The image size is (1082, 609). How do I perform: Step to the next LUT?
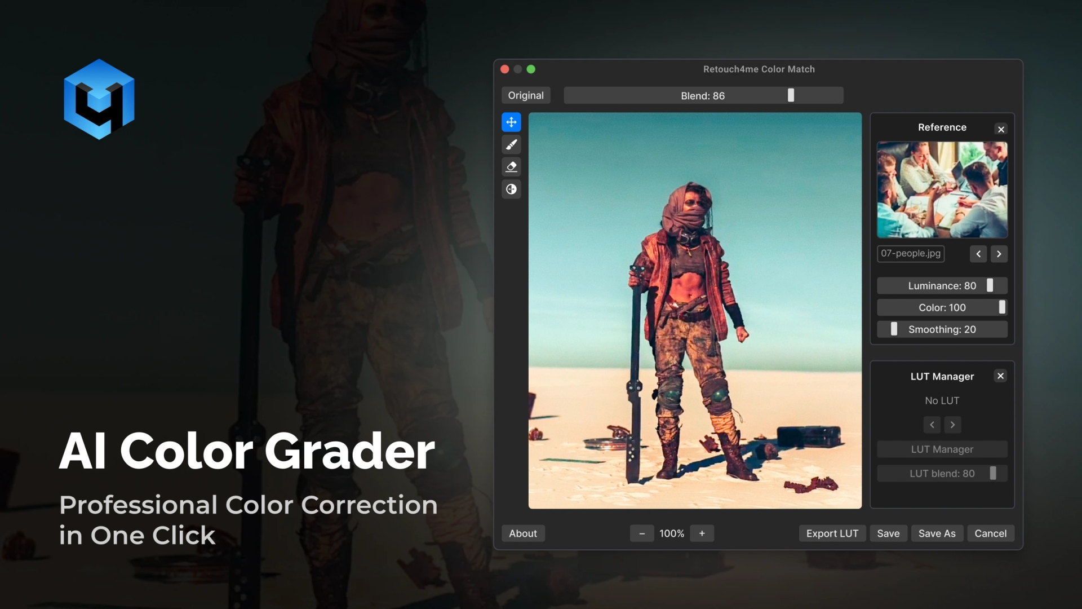pos(952,425)
